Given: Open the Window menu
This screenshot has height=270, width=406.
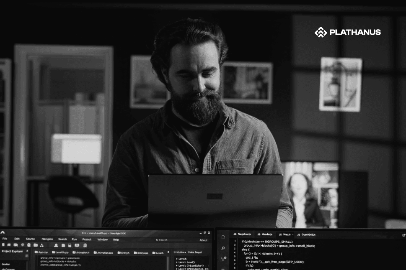Looking at the screenshot, I should click(103, 239).
